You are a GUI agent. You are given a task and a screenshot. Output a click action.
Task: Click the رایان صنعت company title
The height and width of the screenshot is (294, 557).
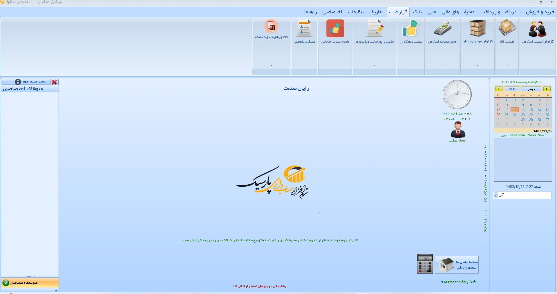(296, 89)
